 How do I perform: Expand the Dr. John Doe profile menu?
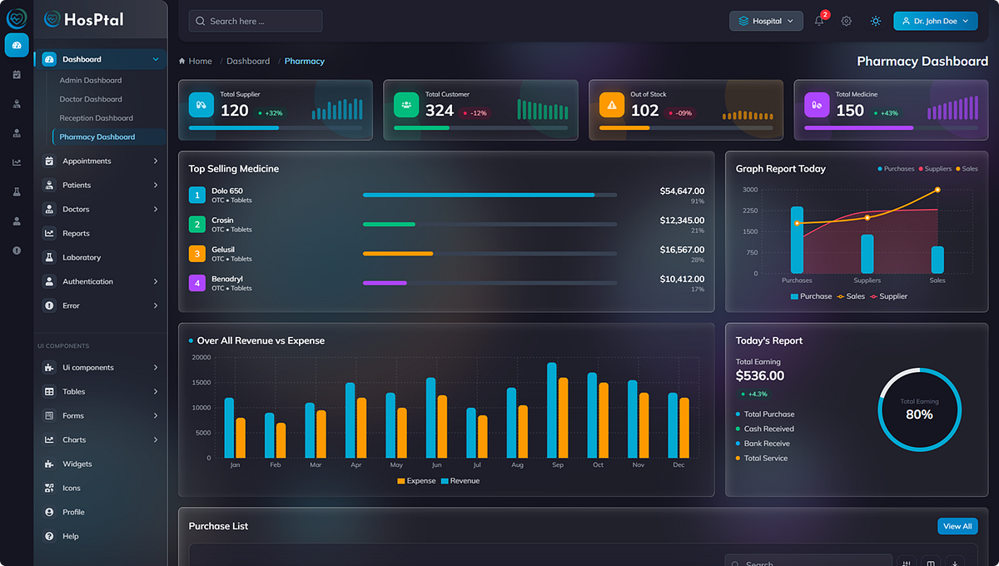click(x=935, y=20)
